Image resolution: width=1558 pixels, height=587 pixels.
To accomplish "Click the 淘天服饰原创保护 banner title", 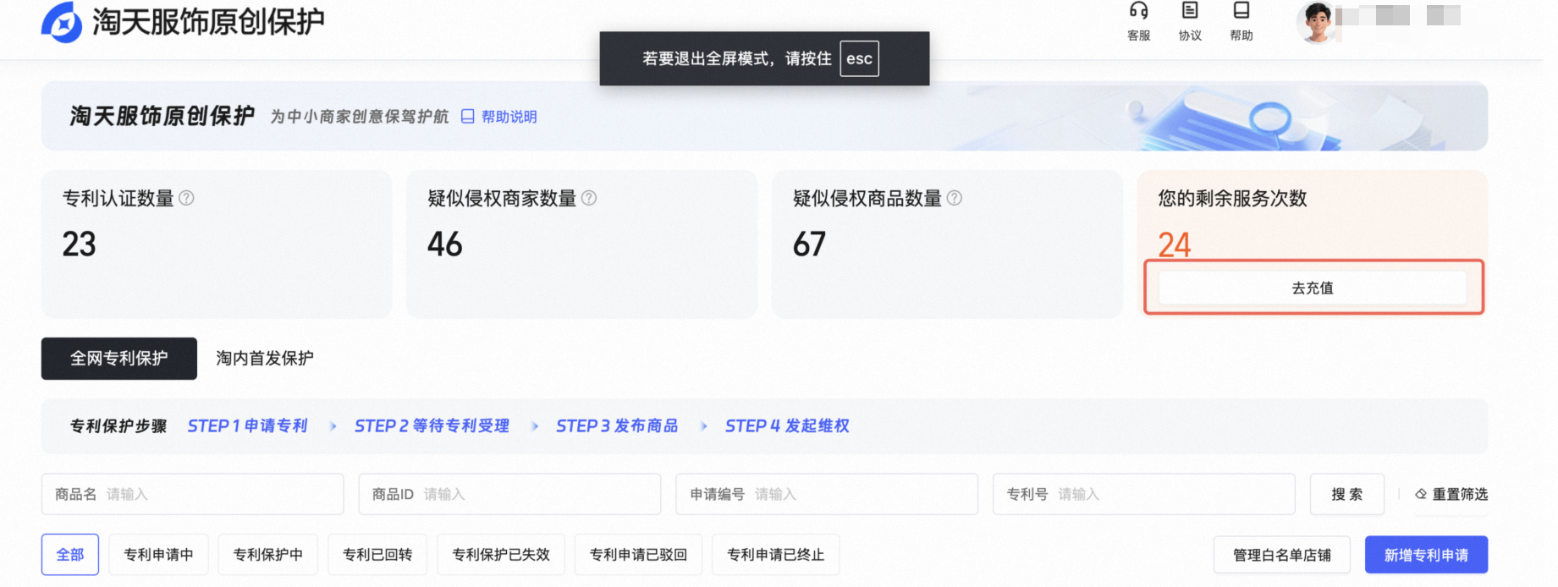I will (162, 116).
